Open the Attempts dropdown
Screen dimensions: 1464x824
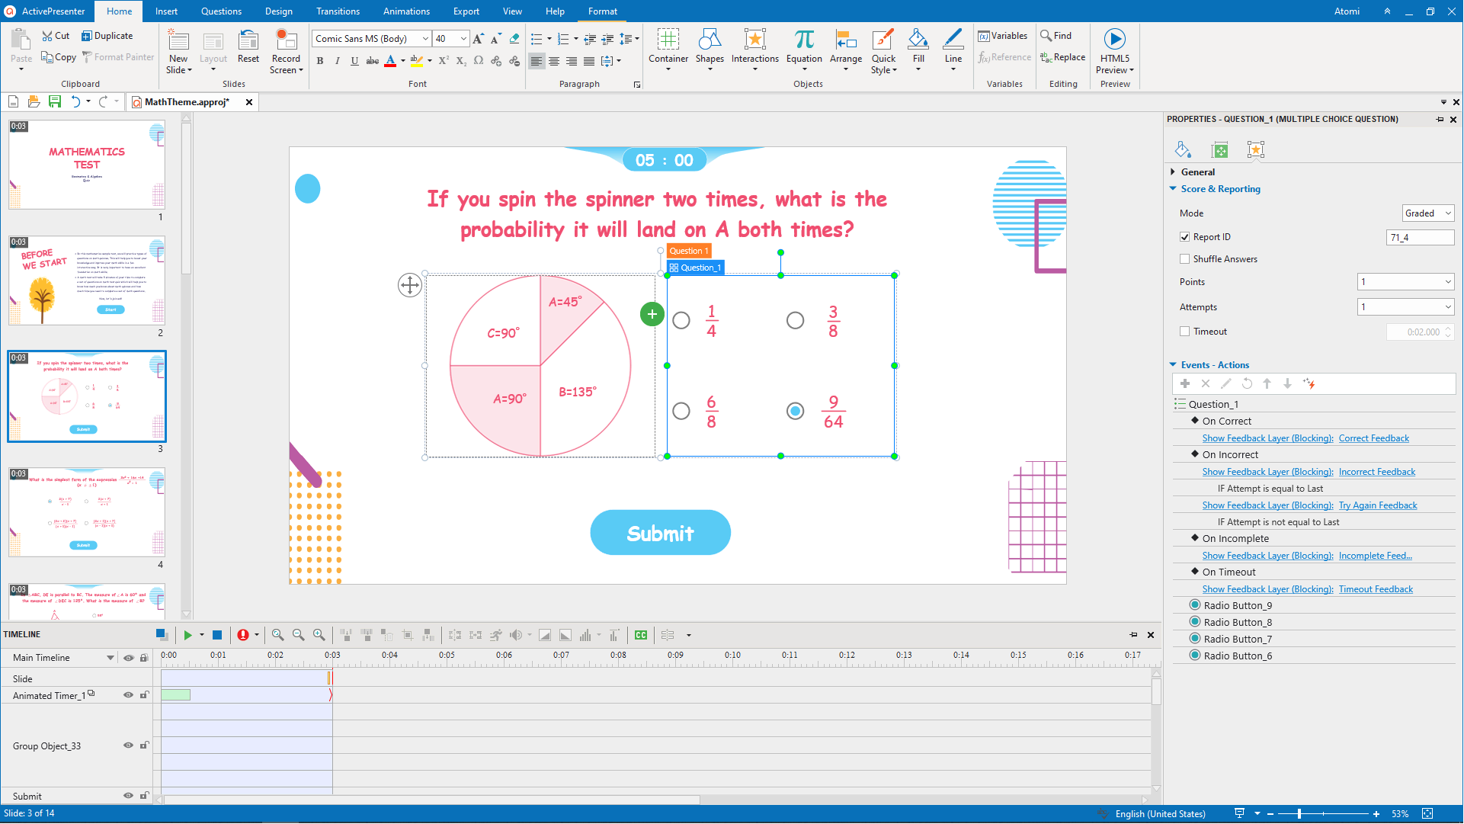pos(1405,307)
